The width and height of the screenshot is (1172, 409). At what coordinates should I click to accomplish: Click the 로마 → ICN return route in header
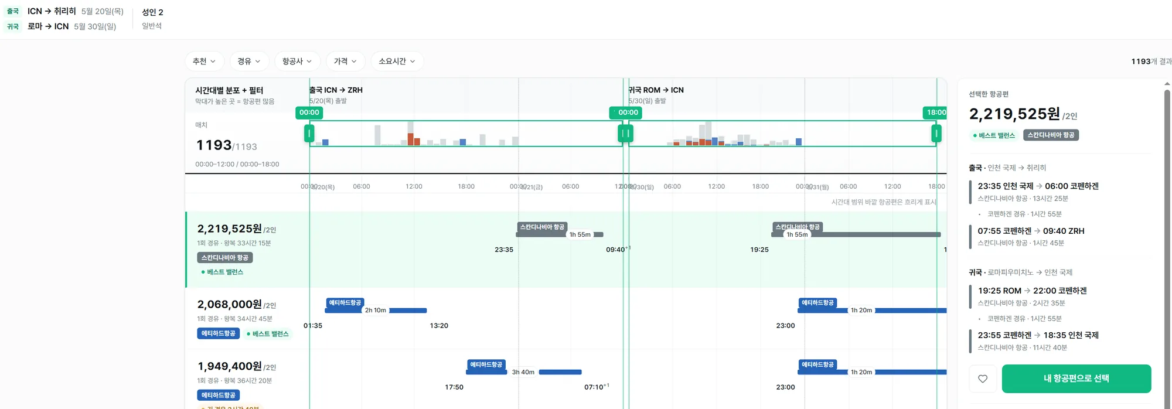point(48,26)
